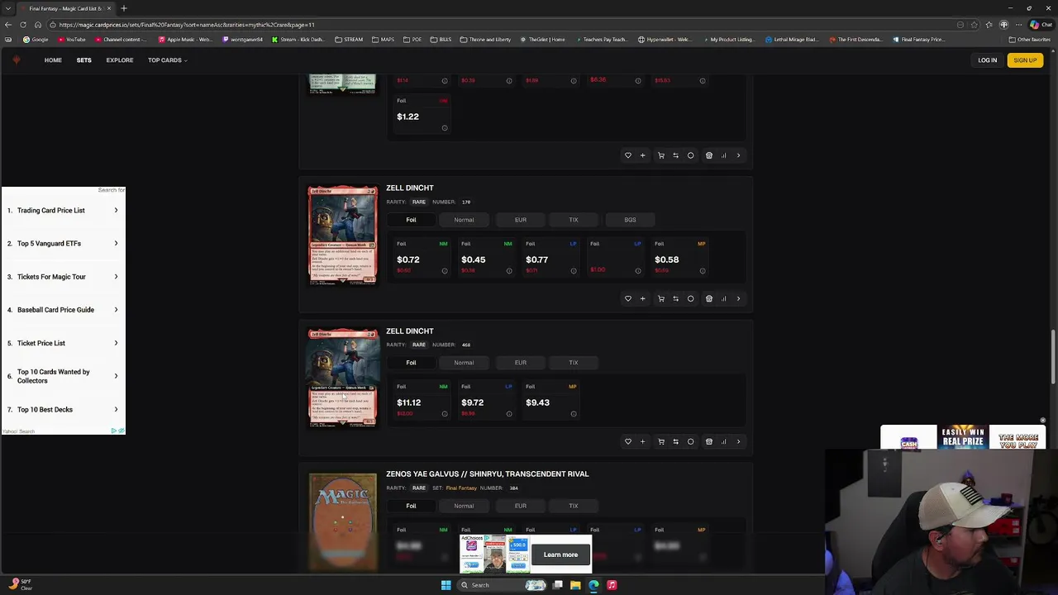Open YouTube bookmark in bookmarks bar

tap(72, 40)
